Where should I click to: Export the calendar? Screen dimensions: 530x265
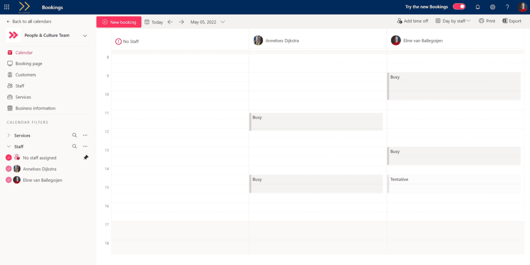(x=512, y=21)
